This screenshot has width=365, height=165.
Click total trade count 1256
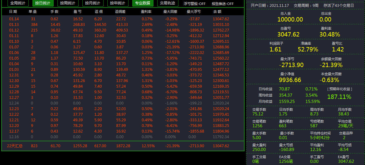(x=257, y=126)
